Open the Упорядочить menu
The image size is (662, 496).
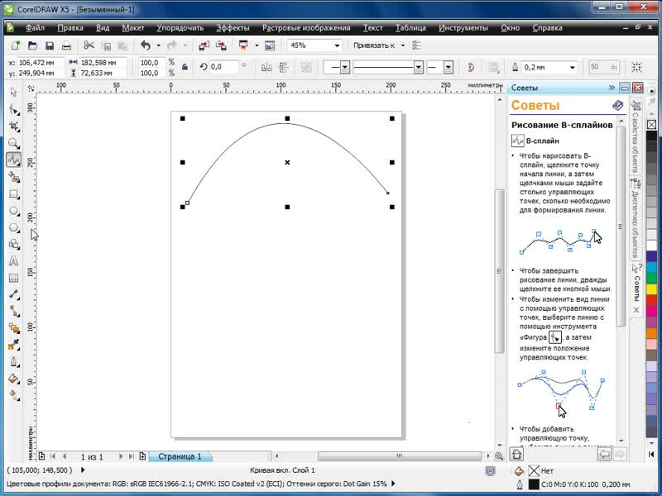click(180, 28)
